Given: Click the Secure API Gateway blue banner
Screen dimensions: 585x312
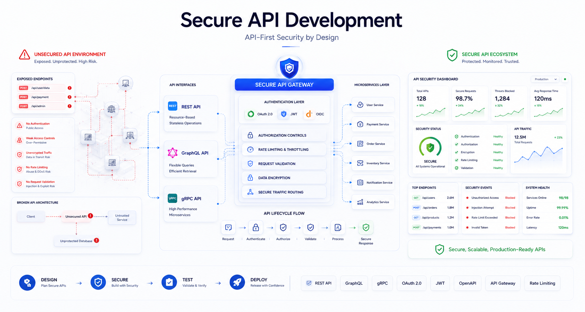Looking at the screenshot, I should coord(284,85).
